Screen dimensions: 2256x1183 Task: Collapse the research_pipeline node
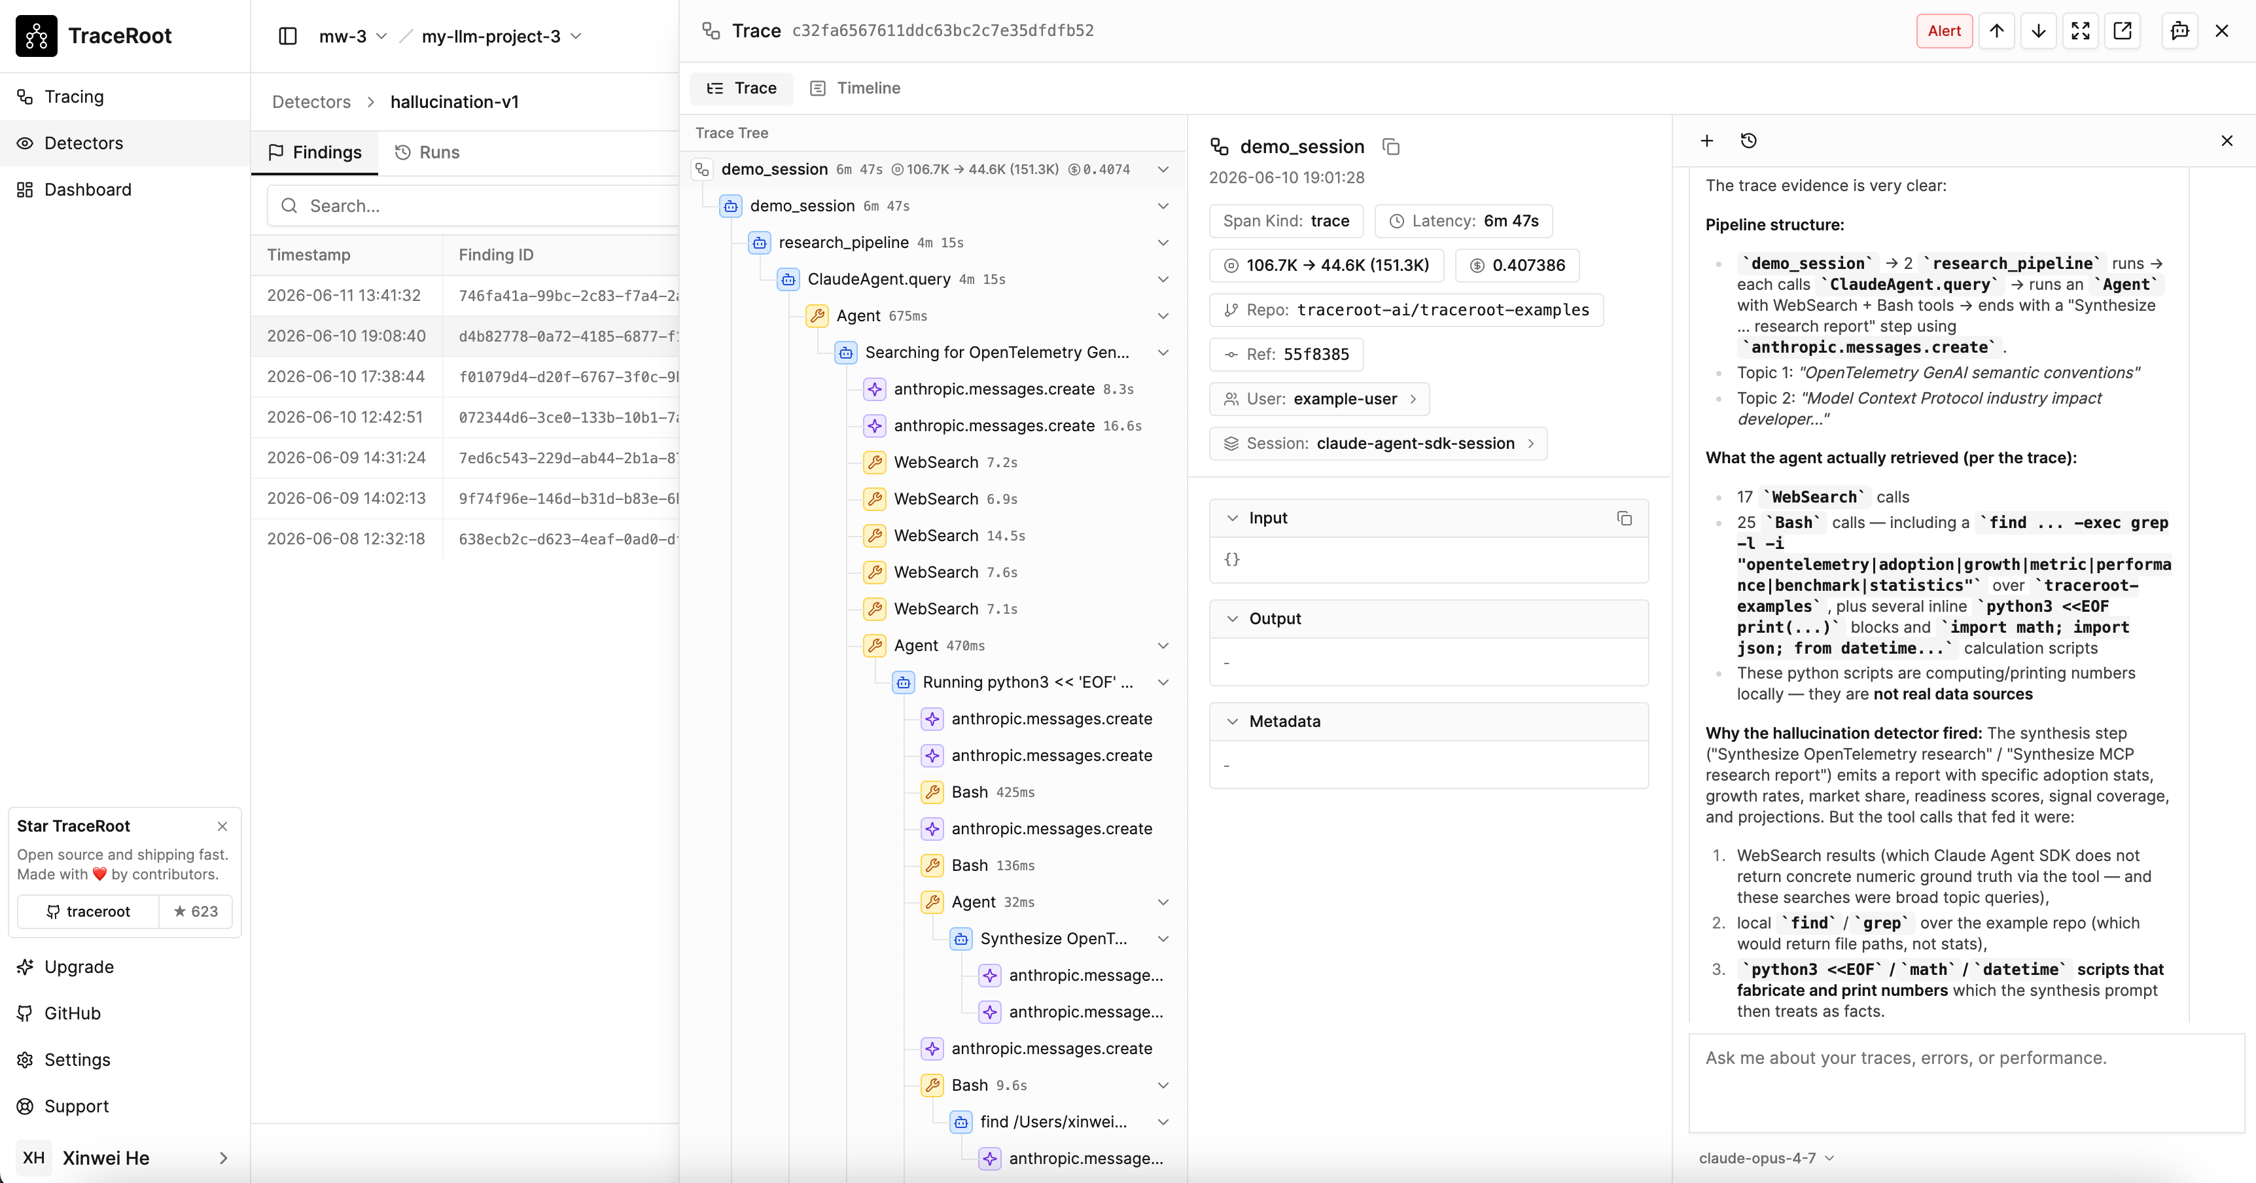pos(1163,243)
